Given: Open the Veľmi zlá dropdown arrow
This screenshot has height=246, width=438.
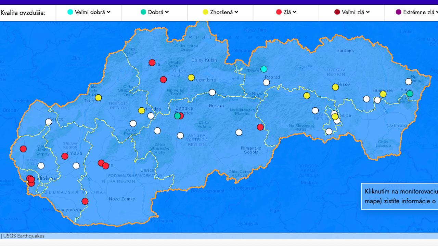Looking at the screenshot, I should (368, 12).
